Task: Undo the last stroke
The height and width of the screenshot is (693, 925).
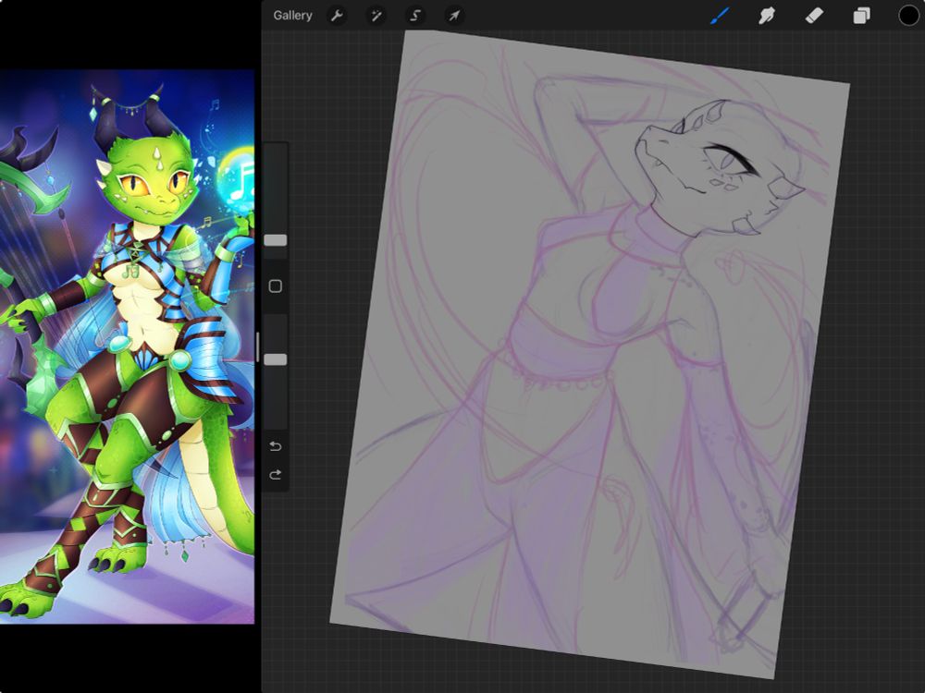Action: coord(276,446)
